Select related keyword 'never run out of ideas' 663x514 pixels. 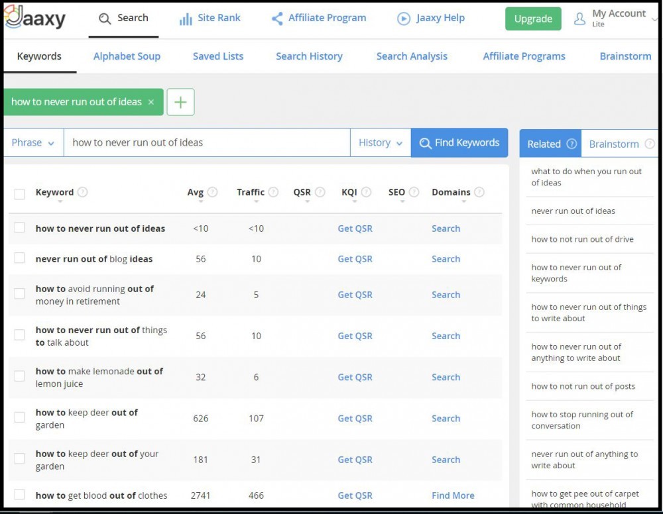click(x=573, y=211)
